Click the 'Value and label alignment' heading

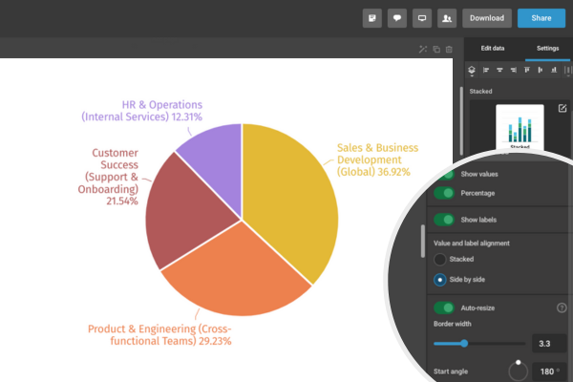point(472,244)
